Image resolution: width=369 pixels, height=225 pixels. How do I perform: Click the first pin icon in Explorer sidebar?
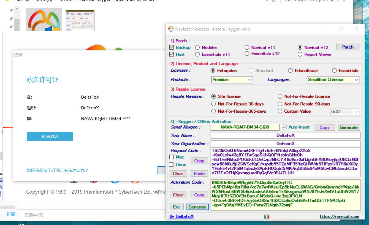pos(11,10)
